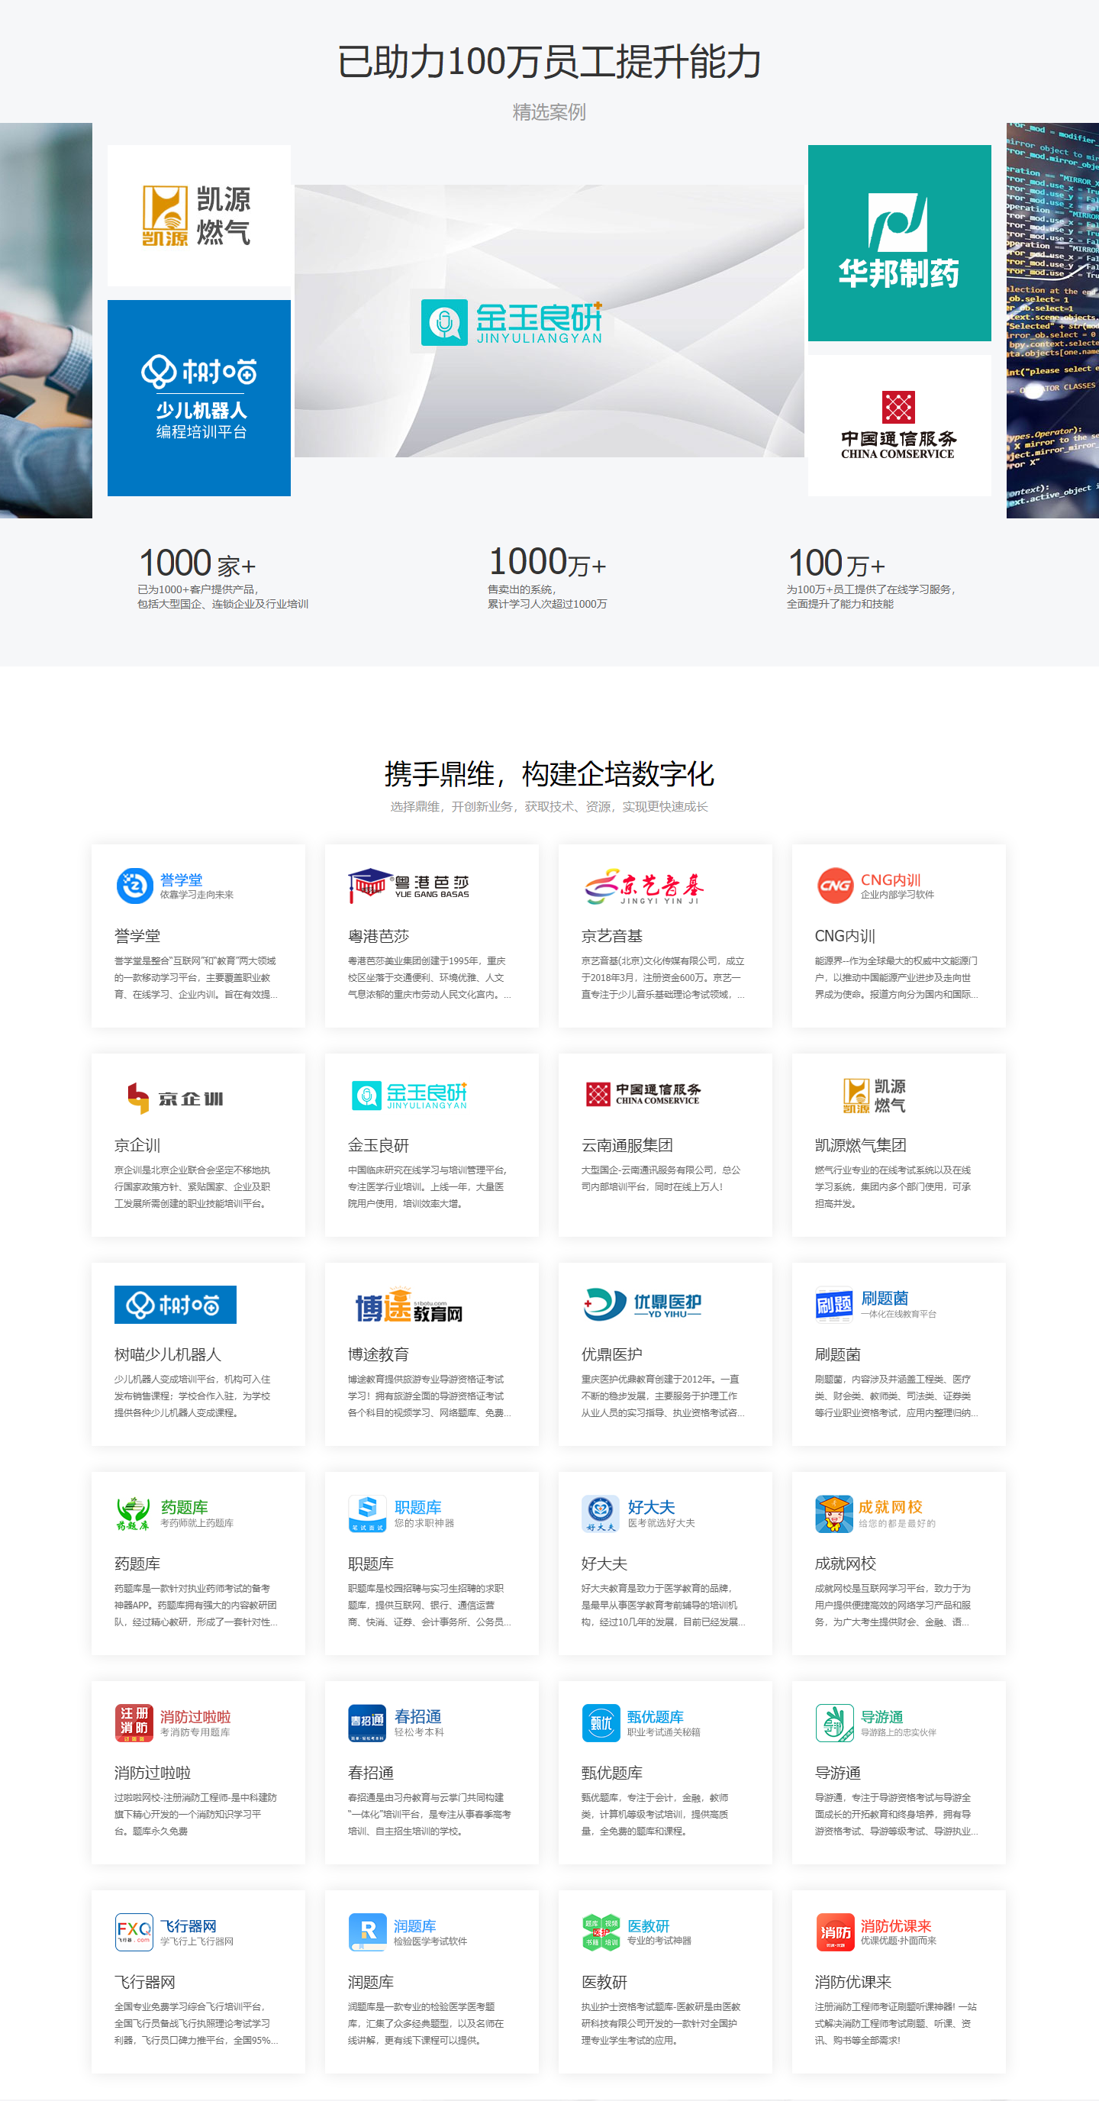Open the 京艺音基 card title
This screenshot has height=2101, width=1099.
pos(611,935)
